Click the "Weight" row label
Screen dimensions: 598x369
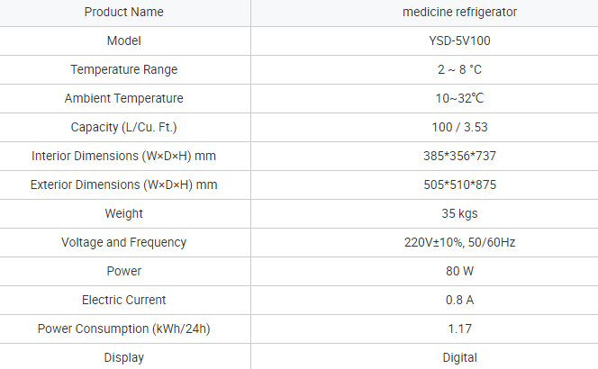(x=124, y=213)
